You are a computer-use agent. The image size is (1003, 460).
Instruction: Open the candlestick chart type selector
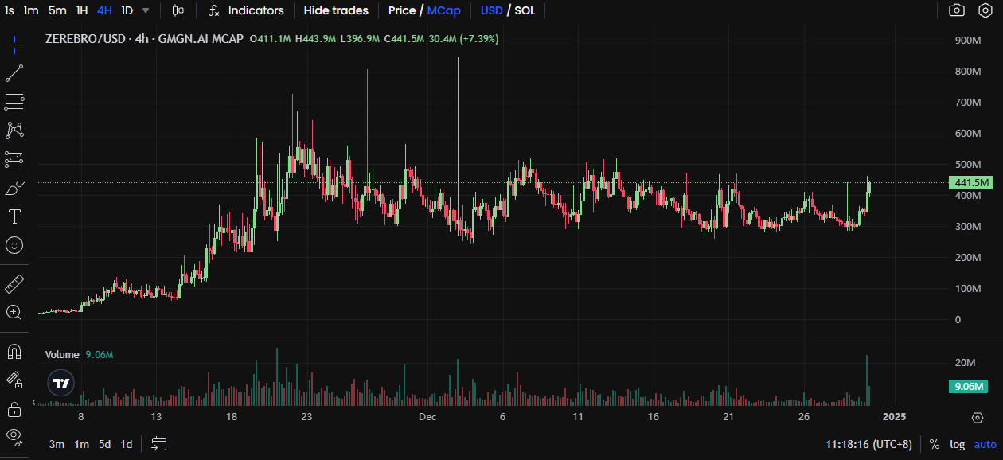[178, 10]
